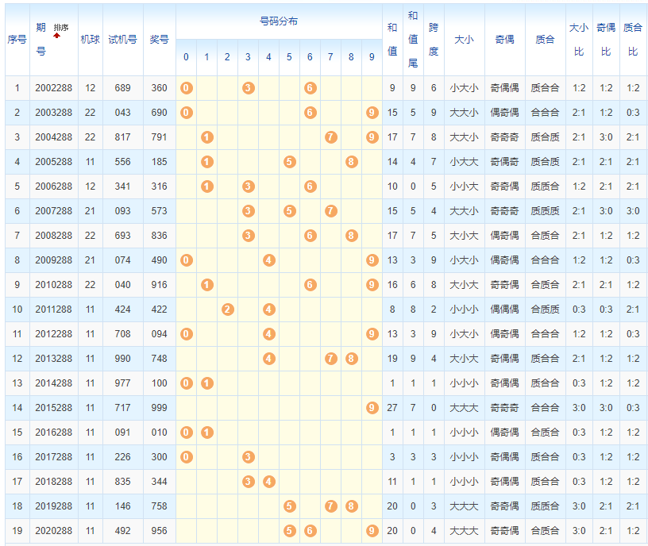Image resolution: width=648 pixels, height=546 pixels.
Task: Click the 序号 column header
Action: click(x=17, y=40)
